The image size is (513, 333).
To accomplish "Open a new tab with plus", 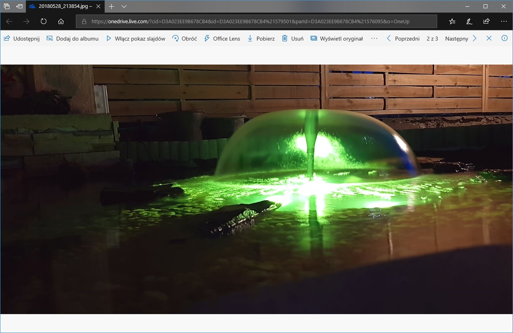I will point(112,6).
